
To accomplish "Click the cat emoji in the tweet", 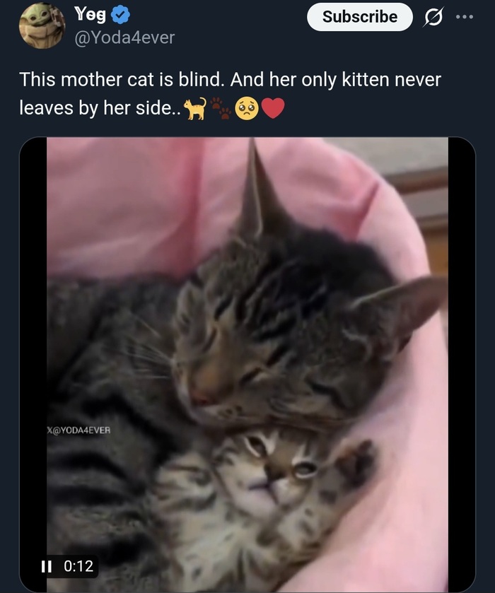I will click(195, 109).
